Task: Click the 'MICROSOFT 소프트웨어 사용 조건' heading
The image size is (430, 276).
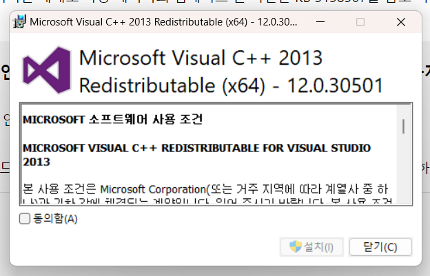Action: 113,120
